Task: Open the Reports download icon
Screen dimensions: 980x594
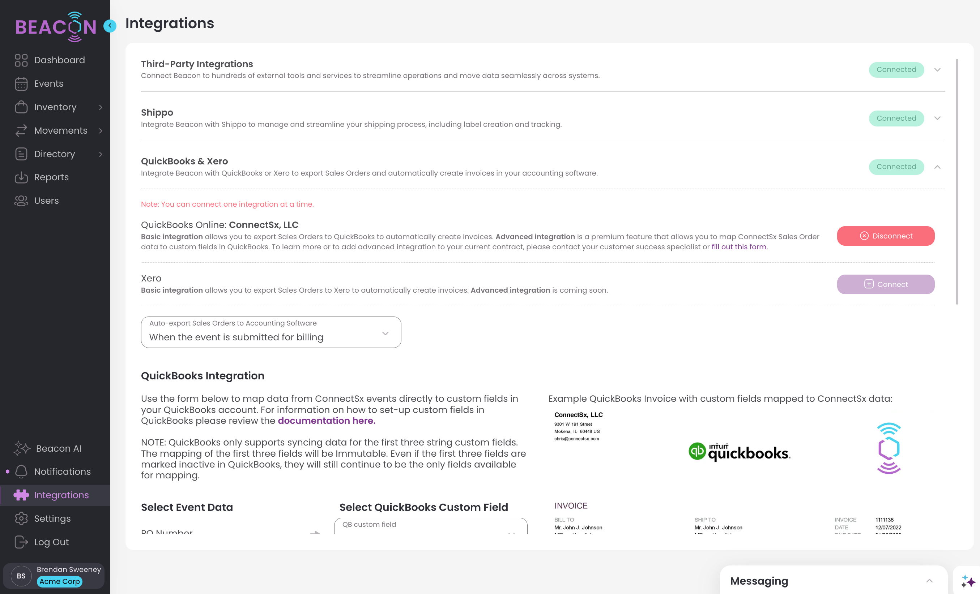Action: [x=21, y=177]
